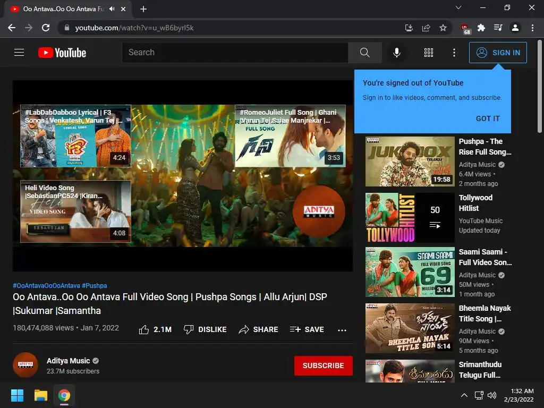
Task: Reload the page with refresh icon
Action: point(46,28)
